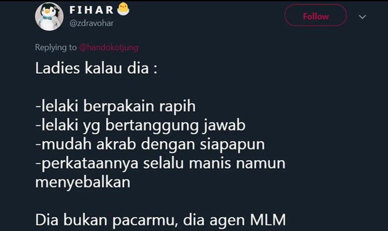Click the chick emoji beside FIHAR
388x231 pixels.
click(x=123, y=9)
